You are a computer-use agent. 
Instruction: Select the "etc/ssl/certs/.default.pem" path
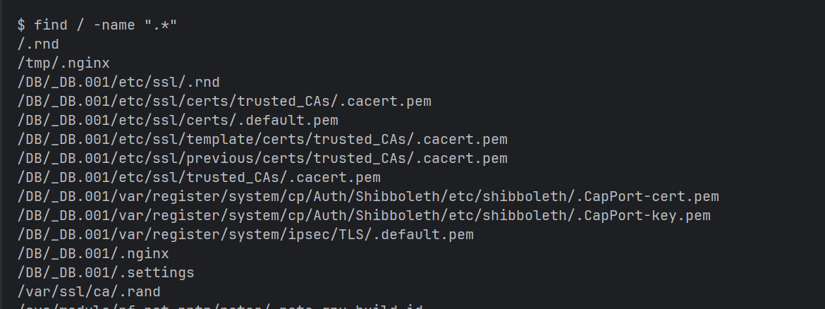(x=178, y=121)
